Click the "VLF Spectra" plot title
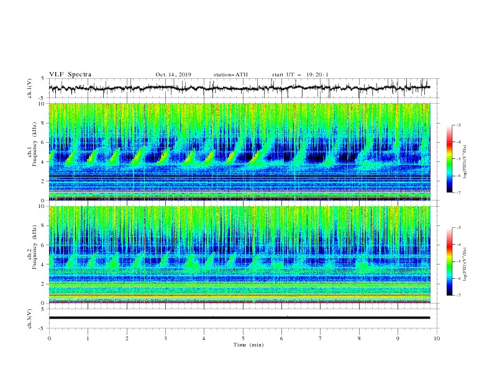 click(x=70, y=75)
